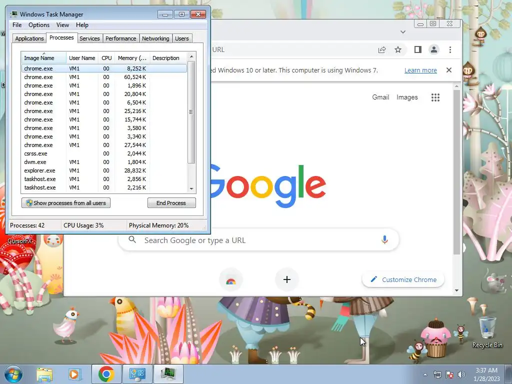Bookmark this tab with the star icon

coord(397,49)
